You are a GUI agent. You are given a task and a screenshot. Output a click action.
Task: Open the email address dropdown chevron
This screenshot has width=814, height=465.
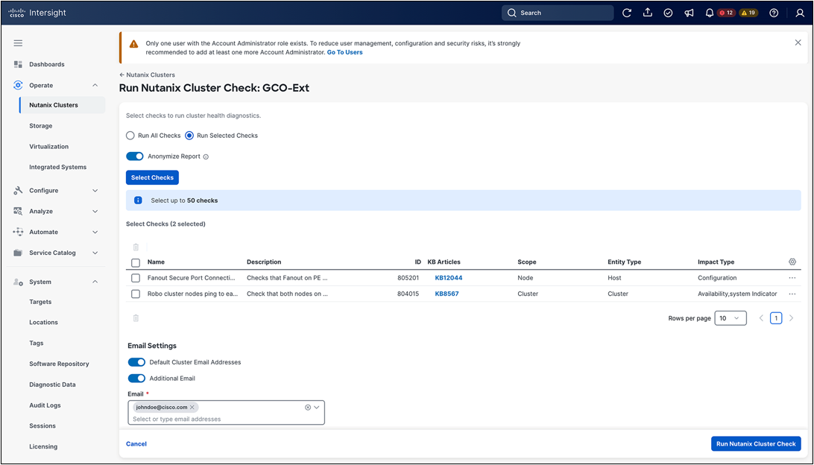pyautogui.click(x=317, y=408)
